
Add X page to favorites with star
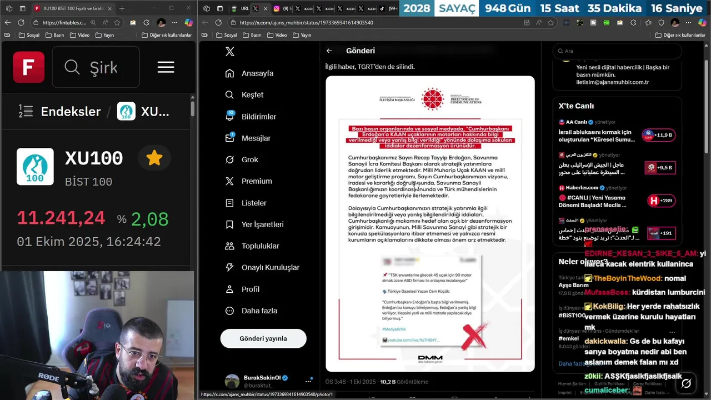[550, 23]
